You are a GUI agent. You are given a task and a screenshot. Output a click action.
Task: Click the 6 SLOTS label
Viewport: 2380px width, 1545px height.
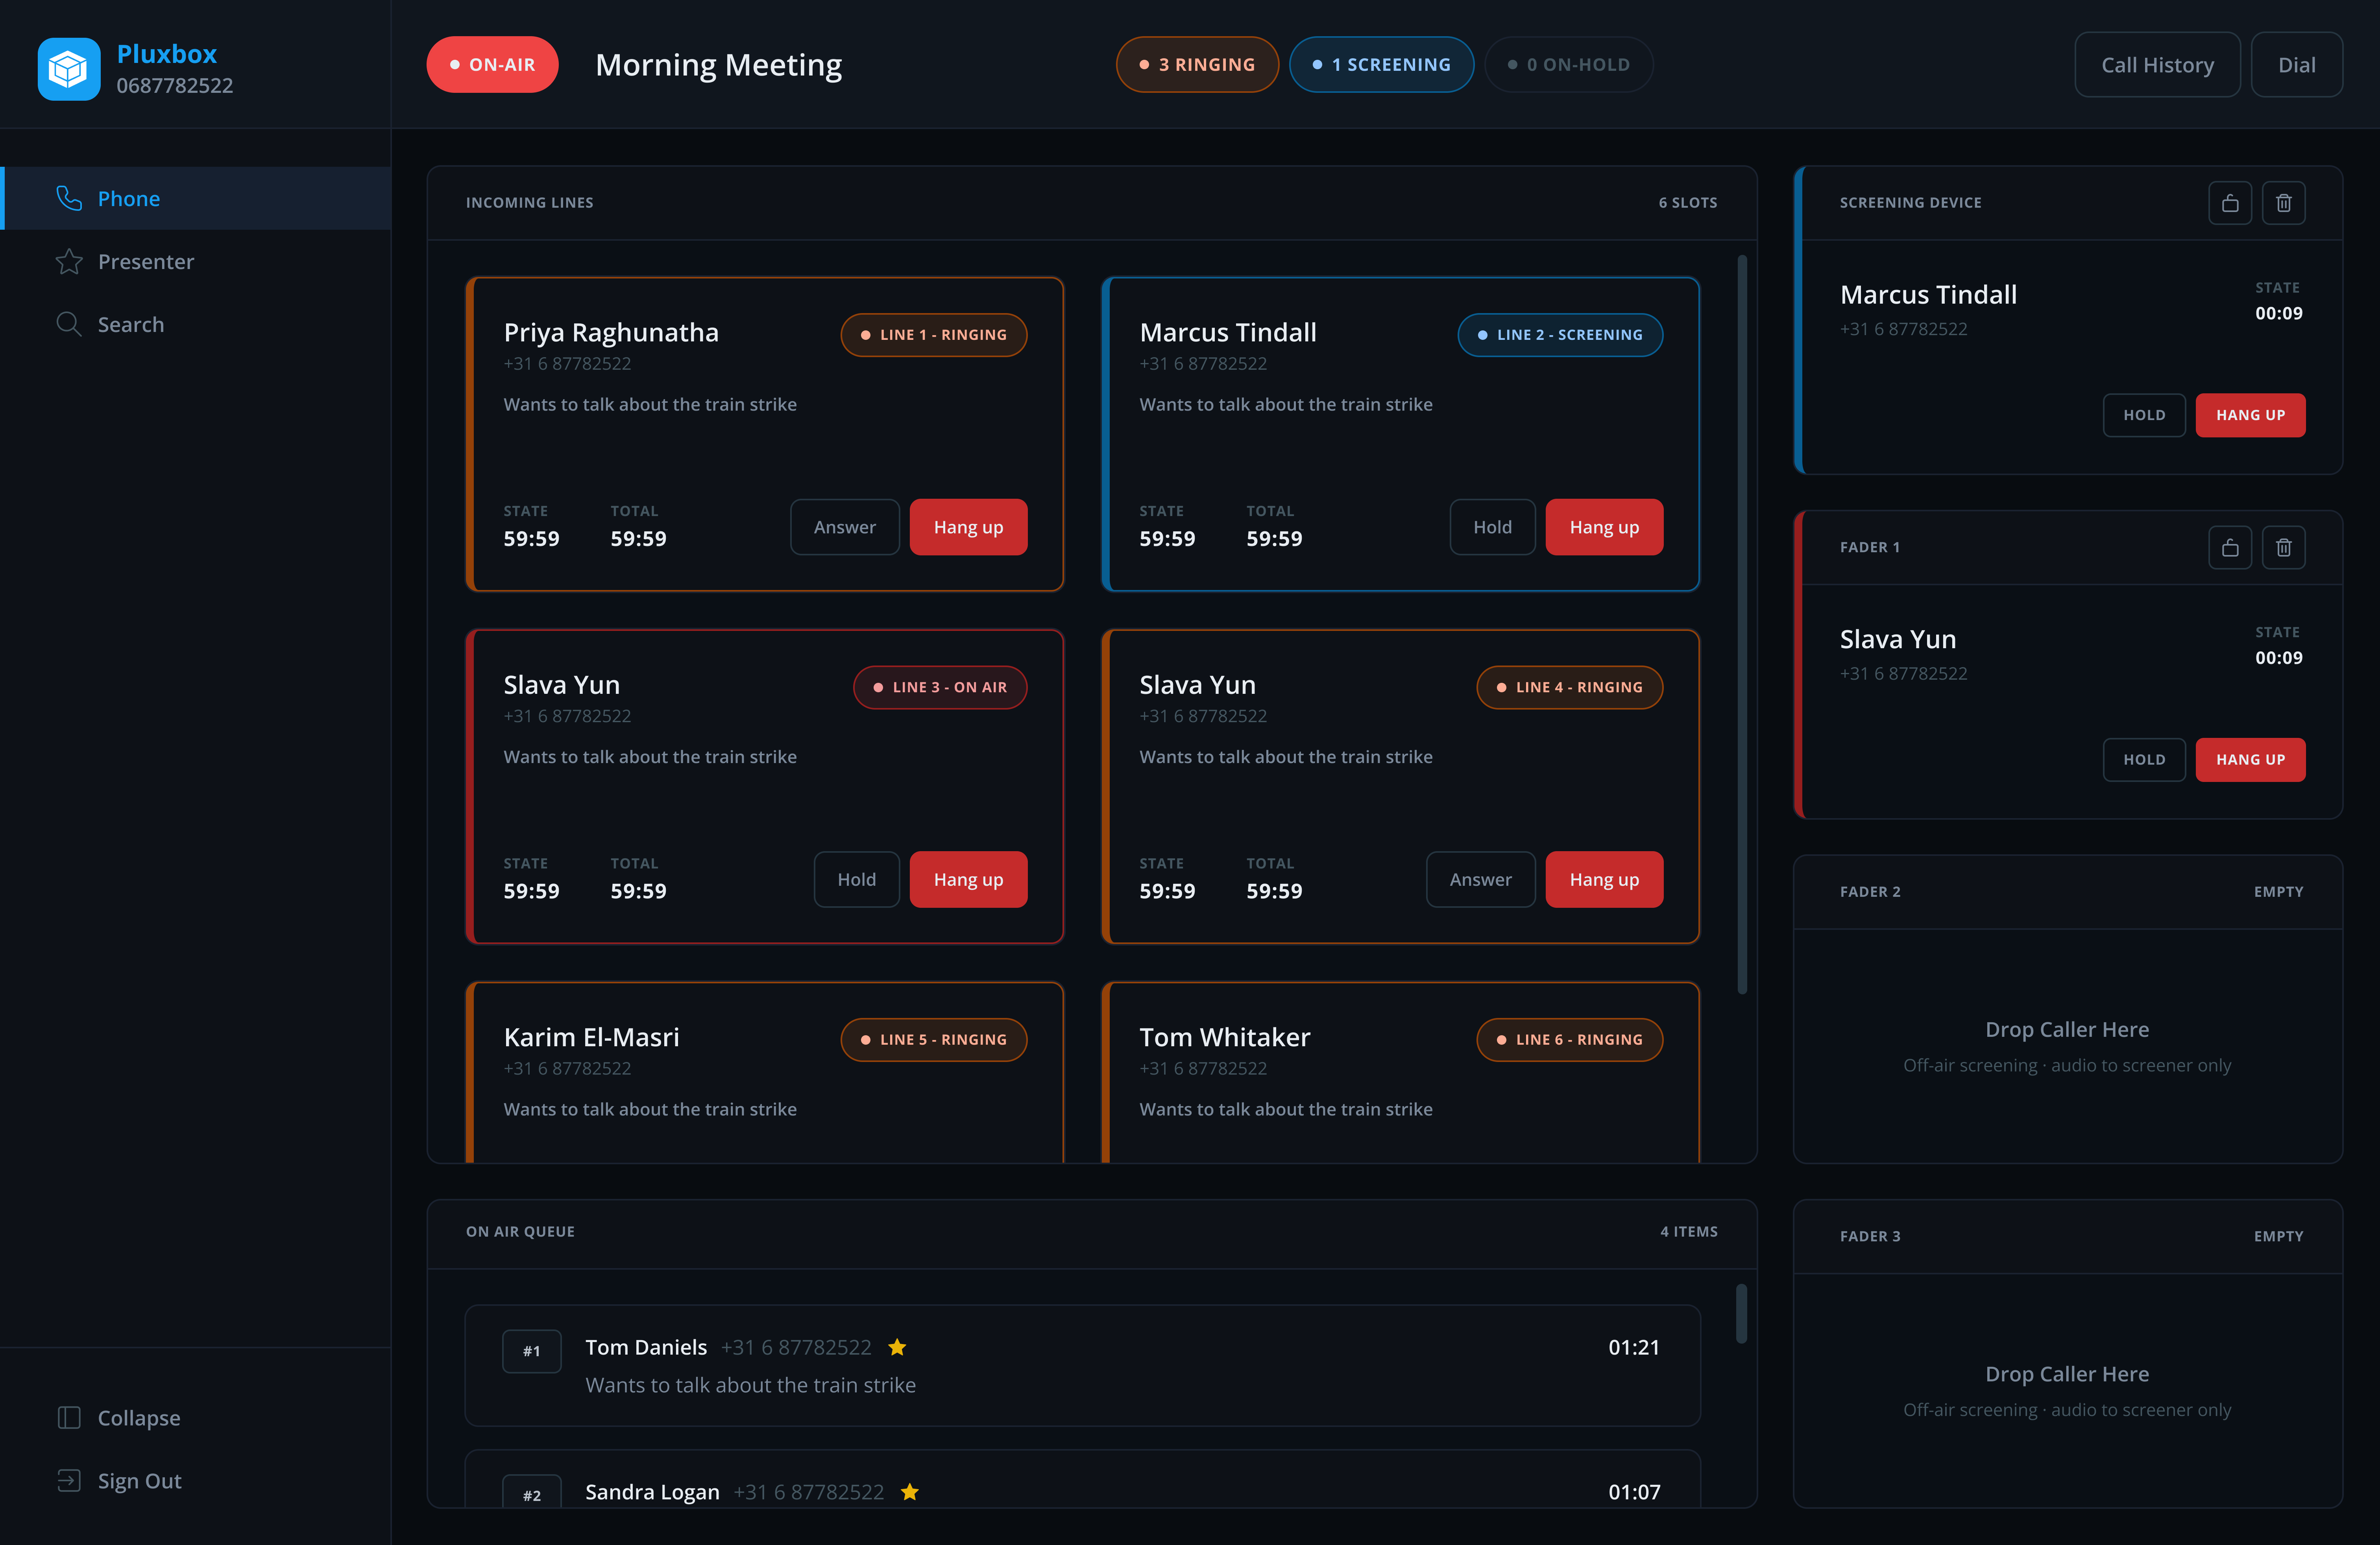(x=1688, y=203)
